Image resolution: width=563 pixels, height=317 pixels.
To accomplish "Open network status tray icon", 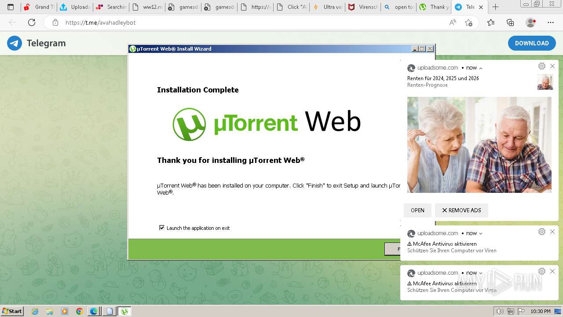I will [x=511, y=311].
